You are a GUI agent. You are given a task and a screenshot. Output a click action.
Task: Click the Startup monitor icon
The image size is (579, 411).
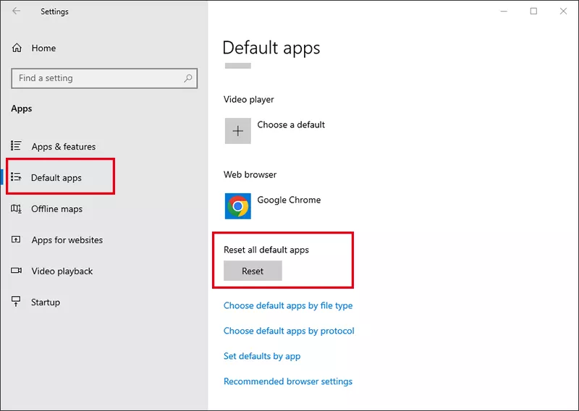(16, 301)
